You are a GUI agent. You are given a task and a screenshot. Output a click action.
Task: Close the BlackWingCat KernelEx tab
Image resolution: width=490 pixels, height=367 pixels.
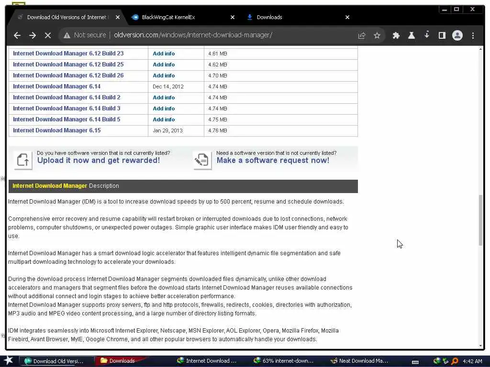(x=233, y=17)
